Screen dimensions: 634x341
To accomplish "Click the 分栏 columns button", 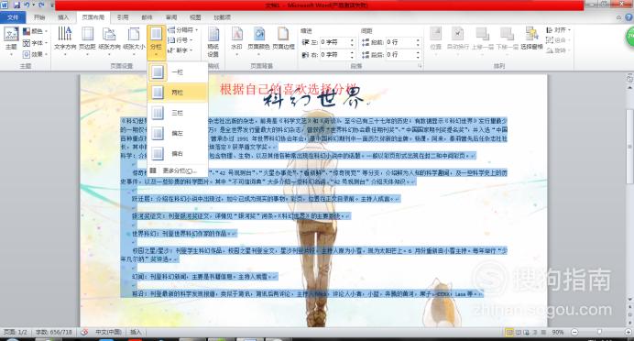I will [x=156, y=42].
